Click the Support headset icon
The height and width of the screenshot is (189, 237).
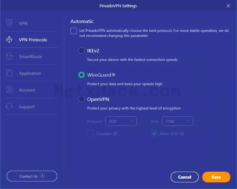point(9,106)
